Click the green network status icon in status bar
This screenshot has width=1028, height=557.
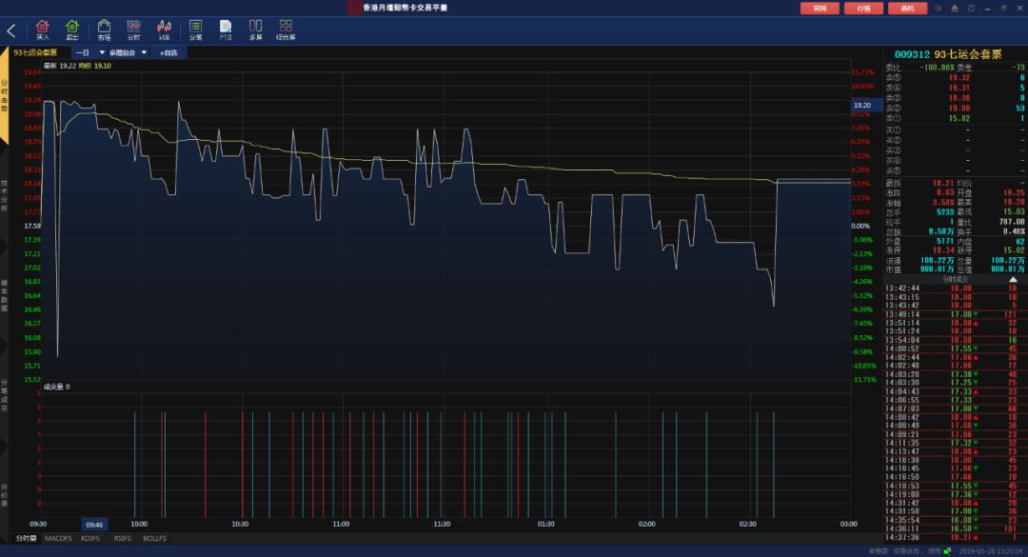pos(947,551)
